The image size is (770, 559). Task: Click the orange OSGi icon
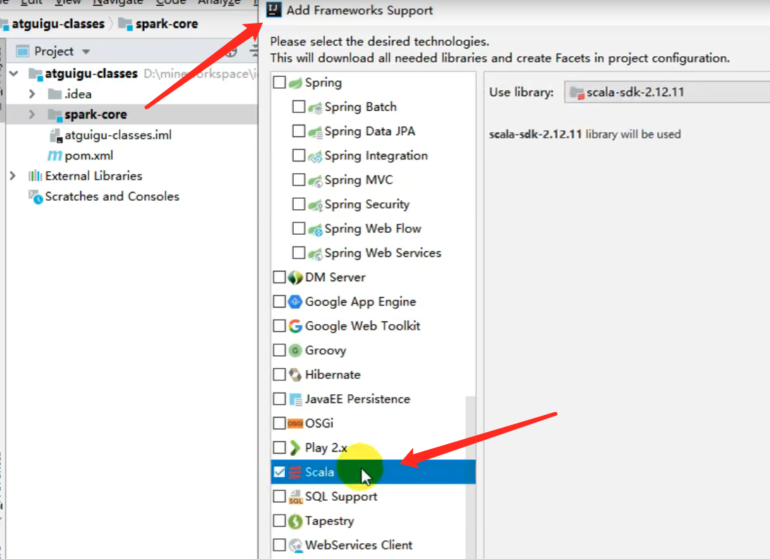click(x=295, y=423)
